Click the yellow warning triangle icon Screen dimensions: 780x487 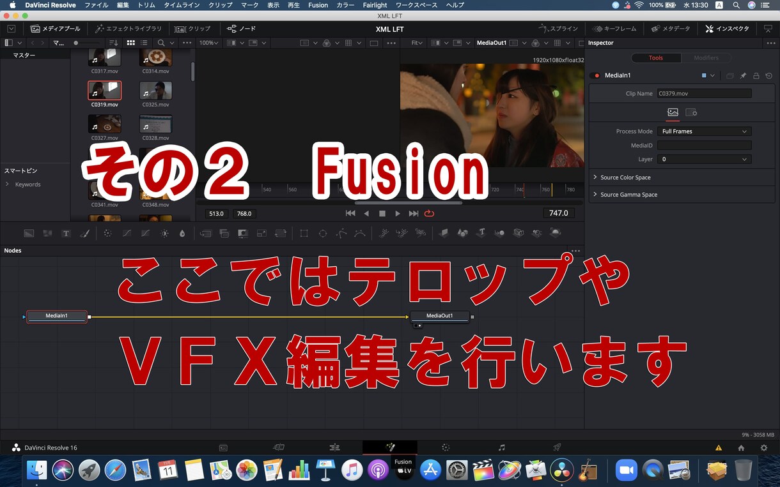pos(719,448)
